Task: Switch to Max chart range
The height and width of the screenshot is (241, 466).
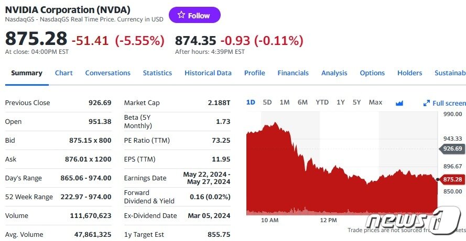Action: (375, 102)
